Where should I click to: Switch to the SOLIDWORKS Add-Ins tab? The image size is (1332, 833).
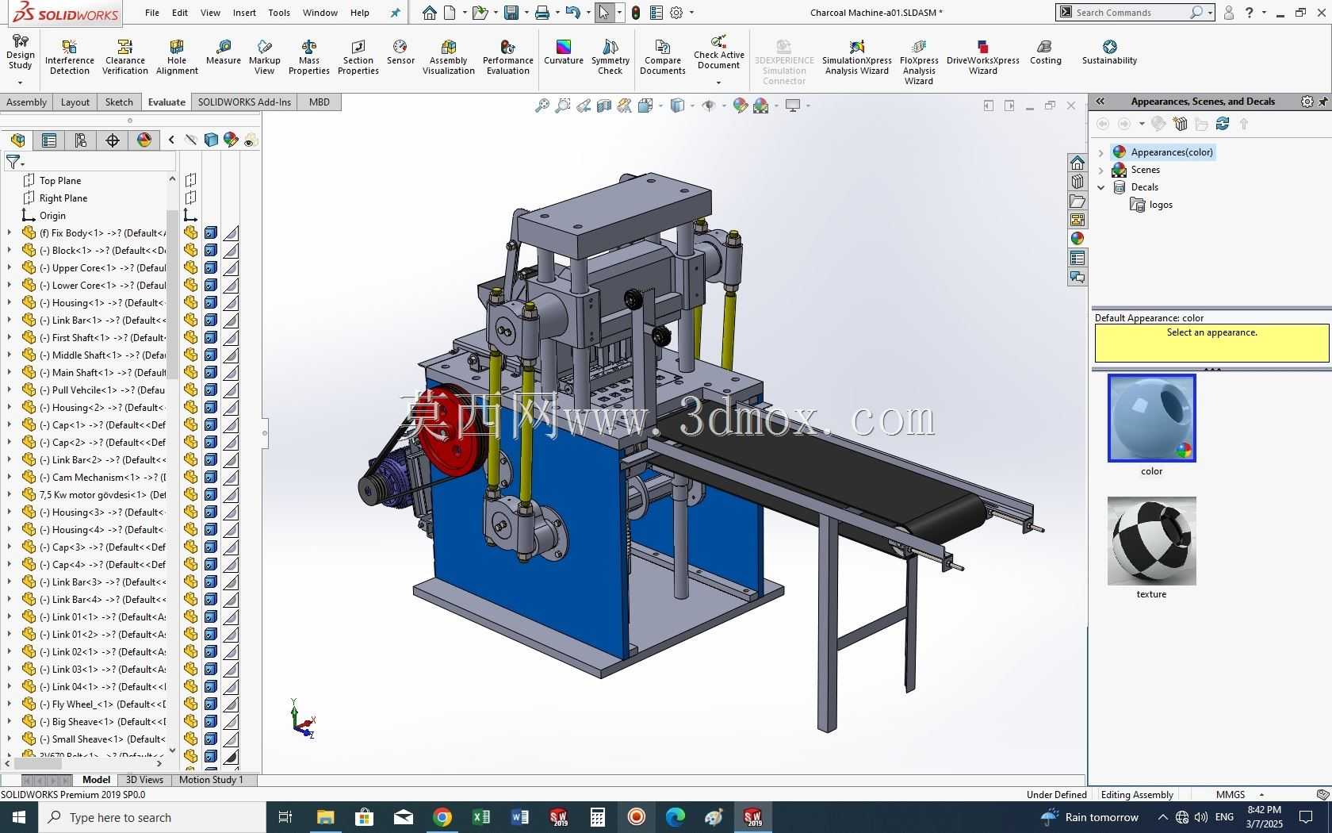244,102
